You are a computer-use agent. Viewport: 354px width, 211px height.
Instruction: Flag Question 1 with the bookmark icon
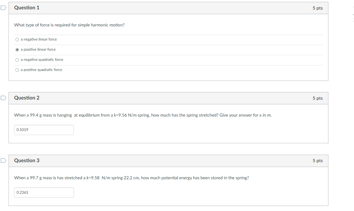(3, 8)
